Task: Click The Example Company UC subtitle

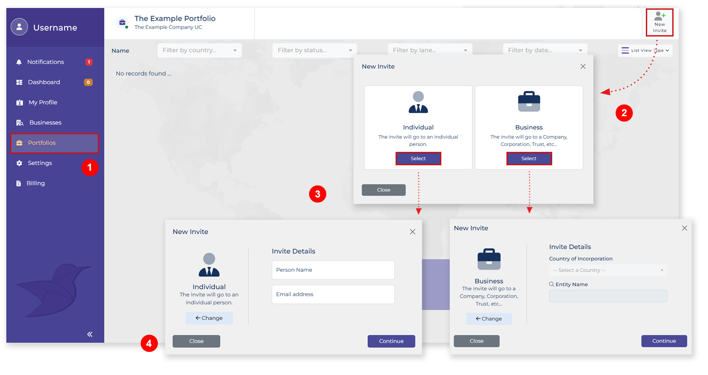Action: pos(168,27)
